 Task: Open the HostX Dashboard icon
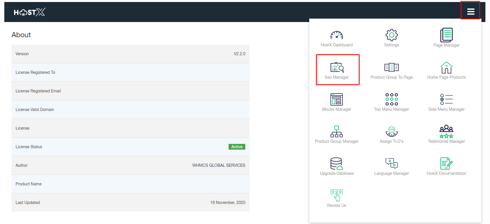click(x=337, y=35)
